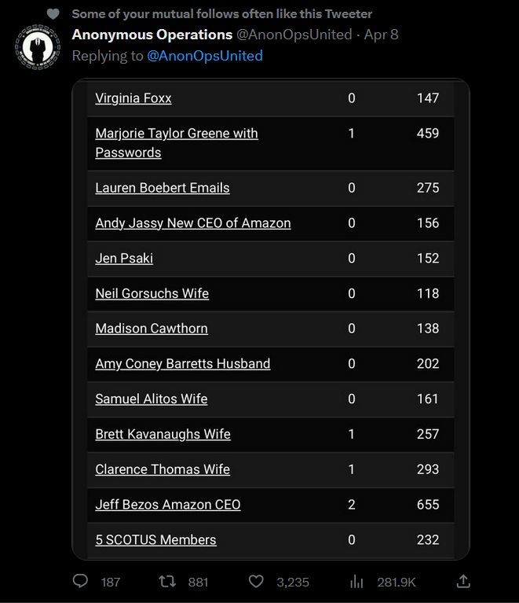519x603 pixels.
Task: Click the gray heart notification icon
Action: click(53, 14)
